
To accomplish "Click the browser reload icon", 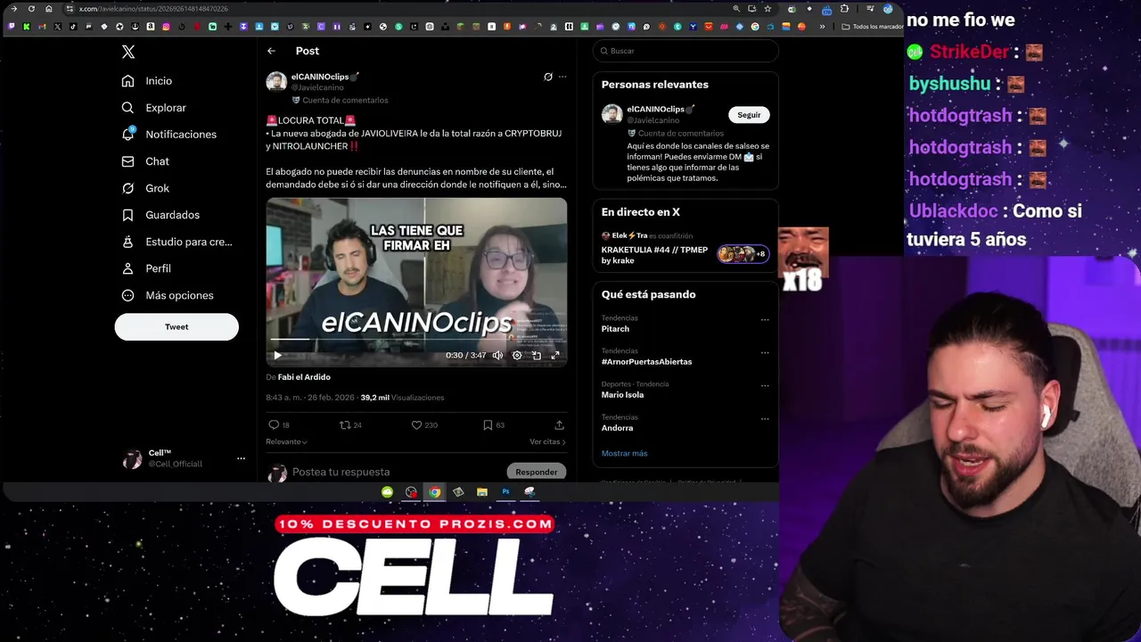I will [x=32, y=9].
